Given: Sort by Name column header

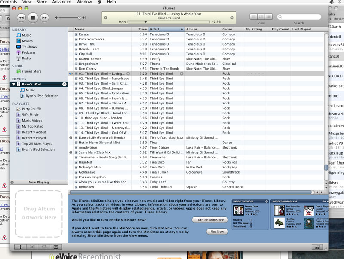Looking at the screenshot, I should coord(102,29).
